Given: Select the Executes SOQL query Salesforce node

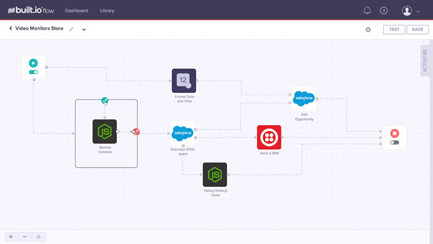Looking at the screenshot, I should [x=182, y=133].
